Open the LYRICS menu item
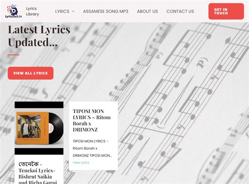Viewport: 249px width, 184px height. click(62, 11)
